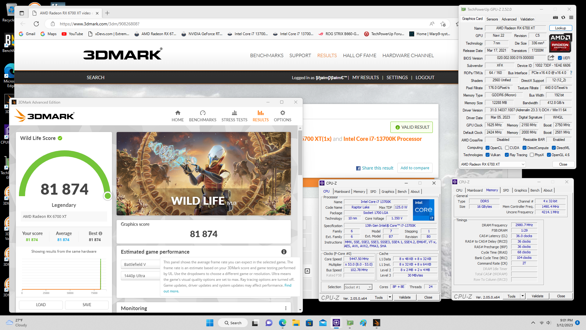Image resolution: width=586 pixels, height=330 pixels.
Task: Click the scroll down arrow in 3DMark app
Action: click(x=300, y=310)
